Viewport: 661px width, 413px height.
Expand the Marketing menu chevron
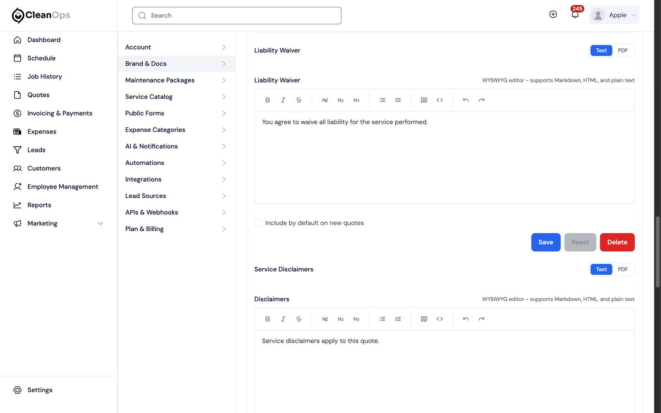click(x=101, y=223)
